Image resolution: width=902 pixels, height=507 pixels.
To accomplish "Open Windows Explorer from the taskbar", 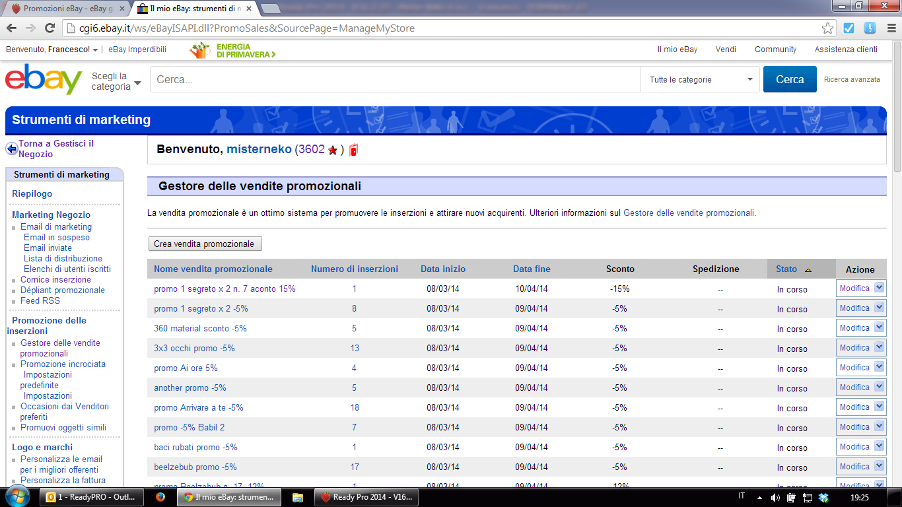I will point(298,497).
